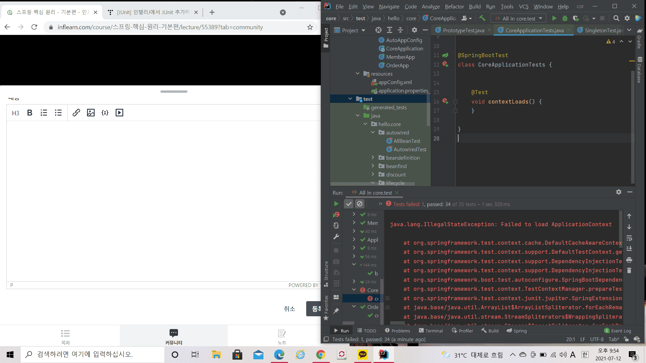
Task: Open Search Everywhere with the magnifier icon
Action: 616,18
